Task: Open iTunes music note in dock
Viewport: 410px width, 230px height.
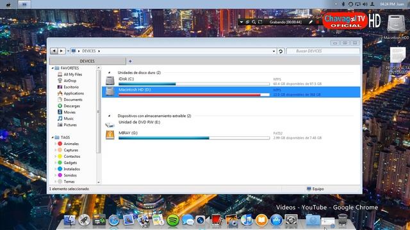Action: (247, 220)
